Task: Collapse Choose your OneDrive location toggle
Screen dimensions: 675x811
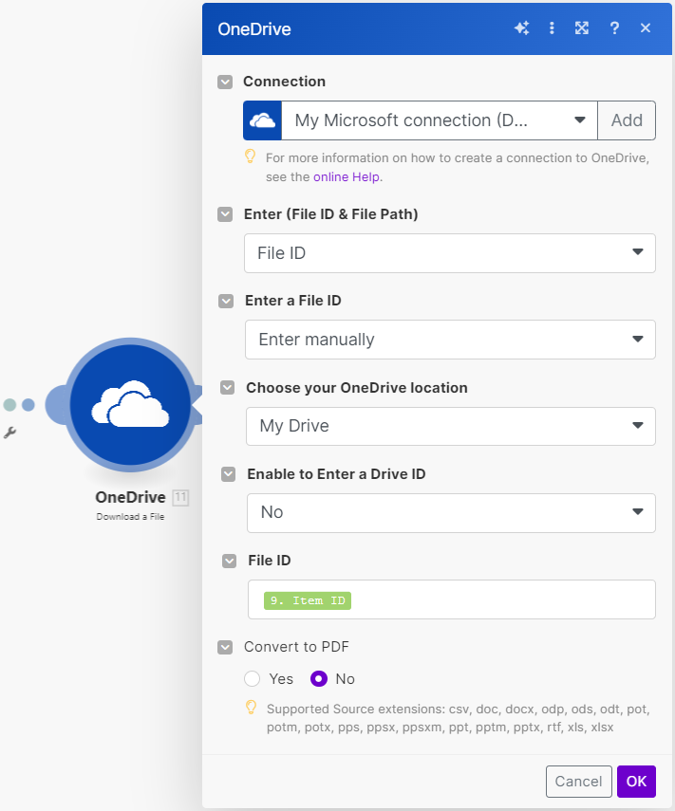Action: pos(227,387)
